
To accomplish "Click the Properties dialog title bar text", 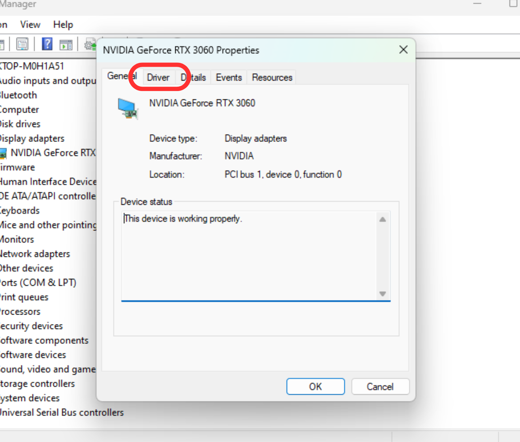I will pos(181,50).
